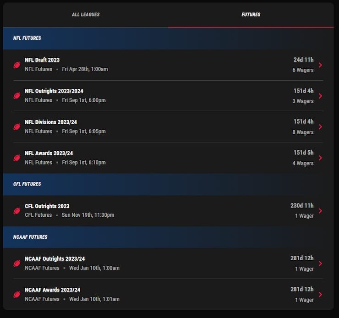Screen dimensions: 339x318
Task: Open the NCAAF Awards 2023/24 title
Action: point(52,290)
